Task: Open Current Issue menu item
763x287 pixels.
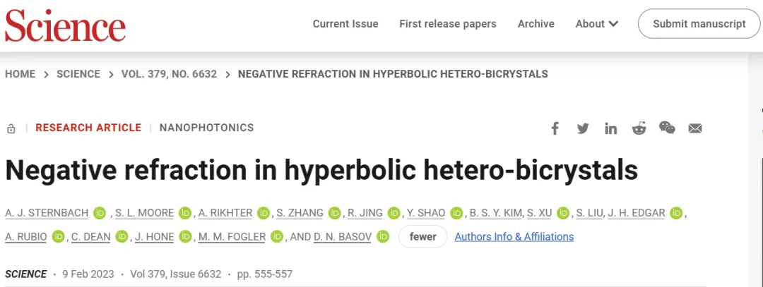Action: point(345,24)
